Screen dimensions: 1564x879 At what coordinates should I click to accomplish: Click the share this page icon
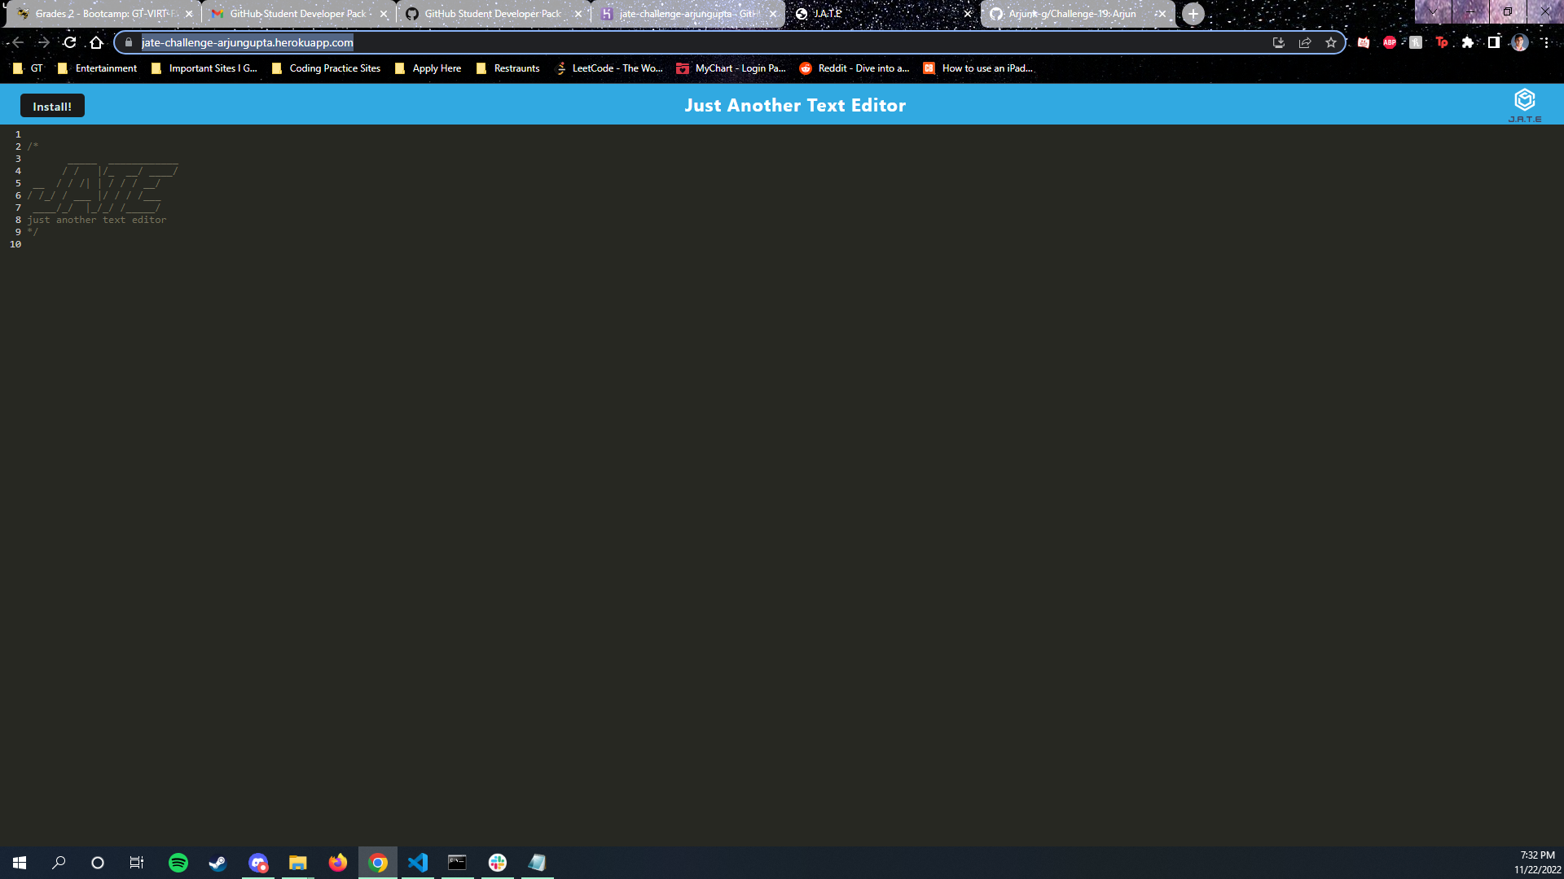point(1305,42)
